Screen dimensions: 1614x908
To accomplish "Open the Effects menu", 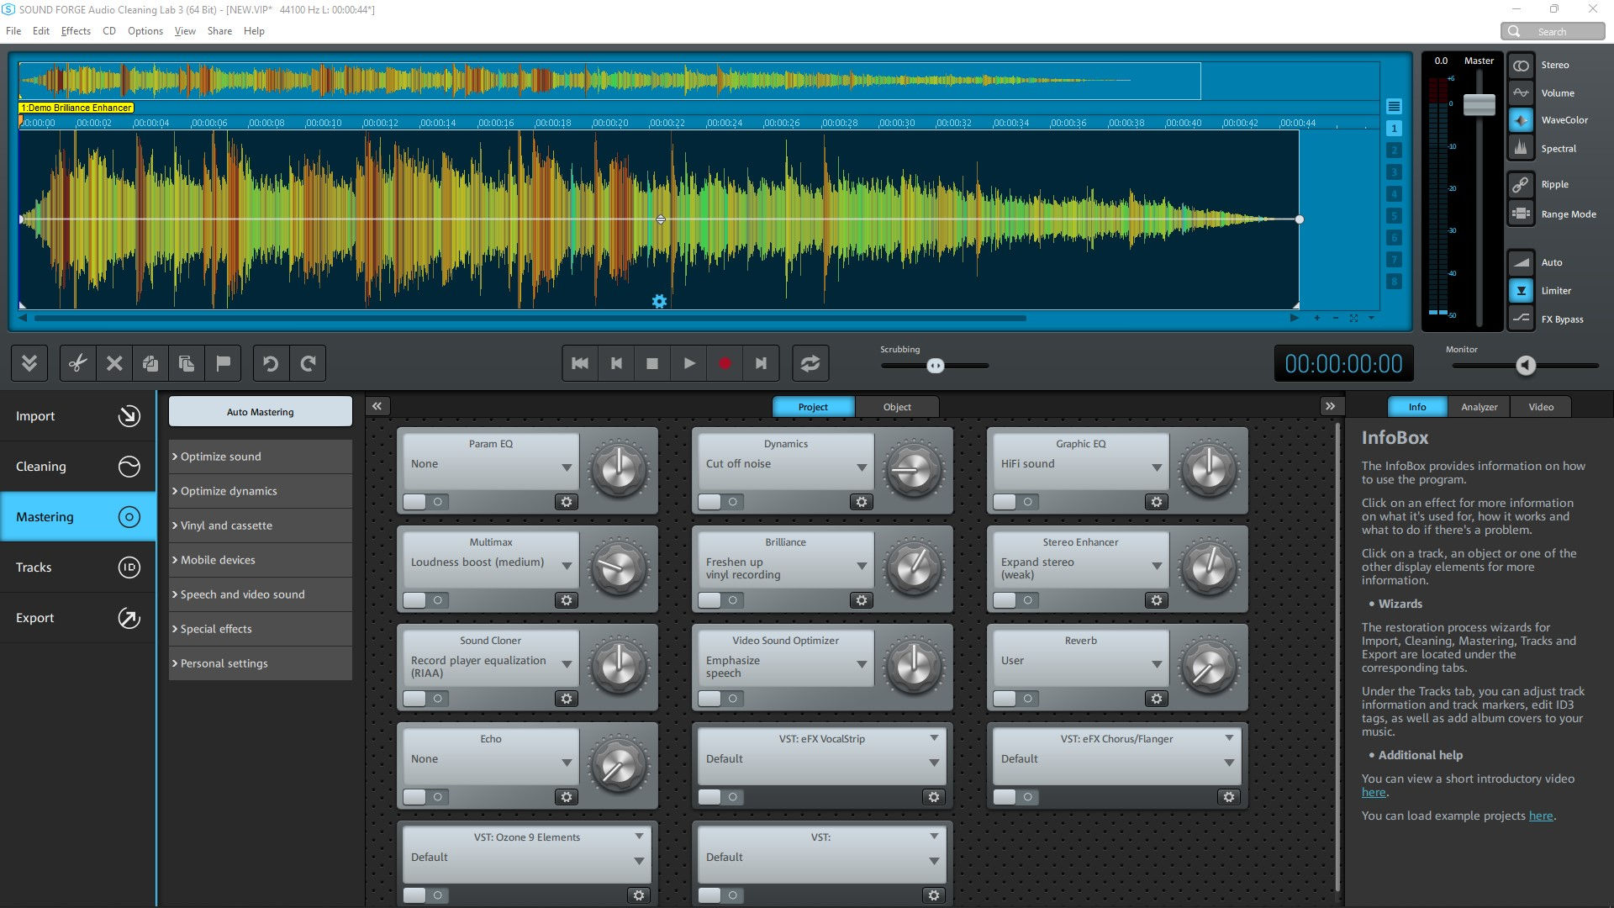I will (76, 30).
